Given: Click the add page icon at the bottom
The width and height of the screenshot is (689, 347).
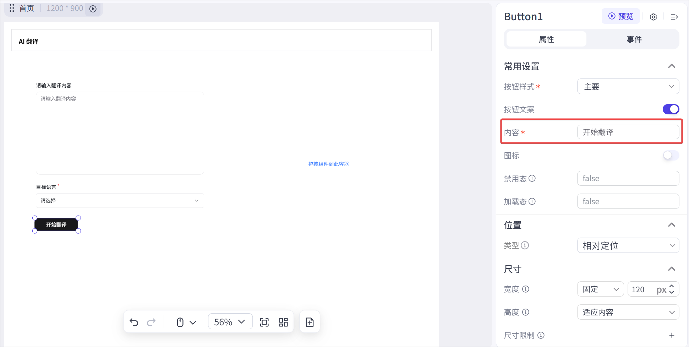Looking at the screenshot, I should coord(310,322).
